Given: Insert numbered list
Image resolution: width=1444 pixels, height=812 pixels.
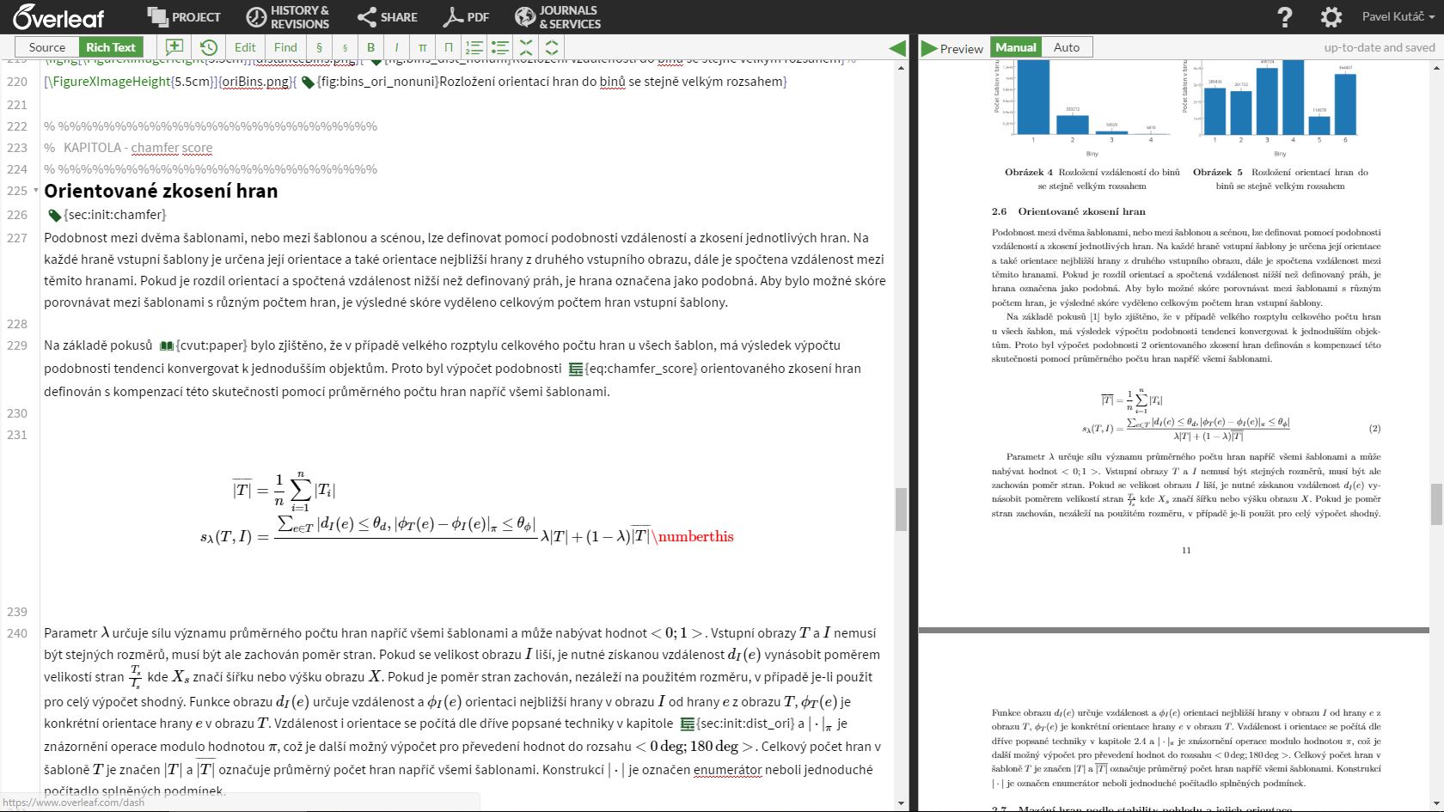Looking at the screenshot, I should coord(474,47).
